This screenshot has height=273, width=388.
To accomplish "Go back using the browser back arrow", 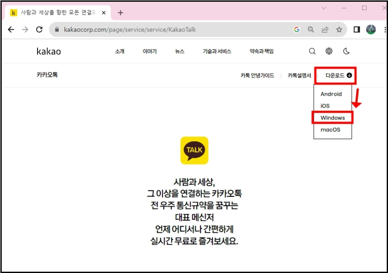I will click(11, 30).
